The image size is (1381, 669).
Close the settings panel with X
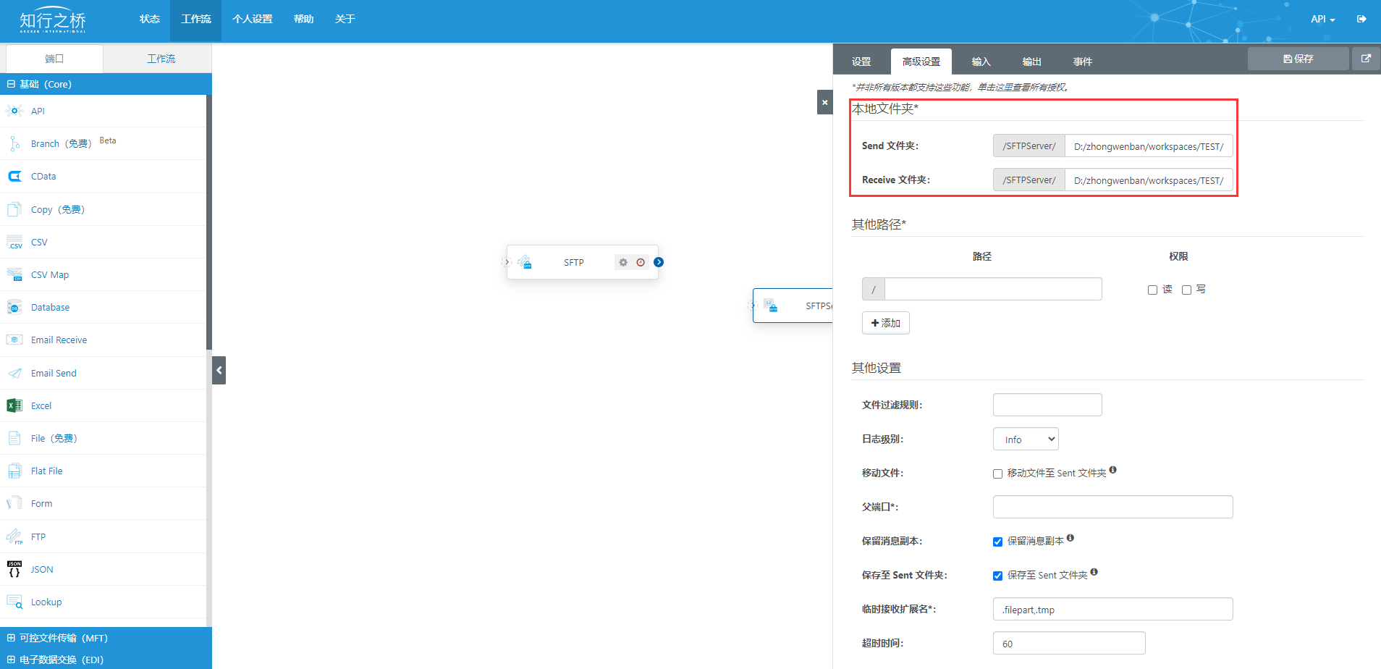(x=824, y=102)
